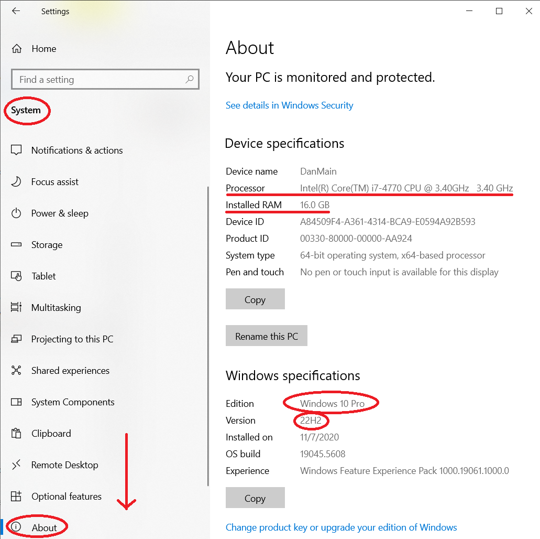The image size is (540, 539).
Task: Open Home via the house icon
Action: tap(17, 49)
